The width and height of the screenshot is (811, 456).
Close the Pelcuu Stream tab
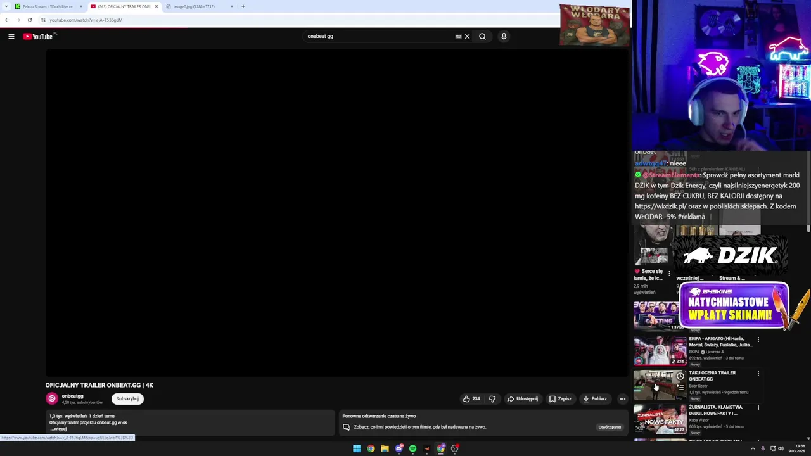point(80,6)
